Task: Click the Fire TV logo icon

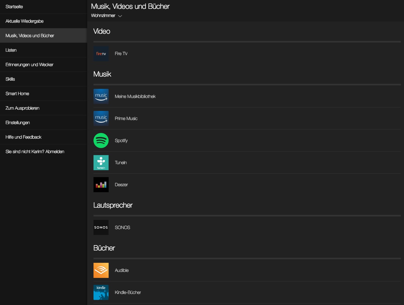Action: (x=101, y=54)
